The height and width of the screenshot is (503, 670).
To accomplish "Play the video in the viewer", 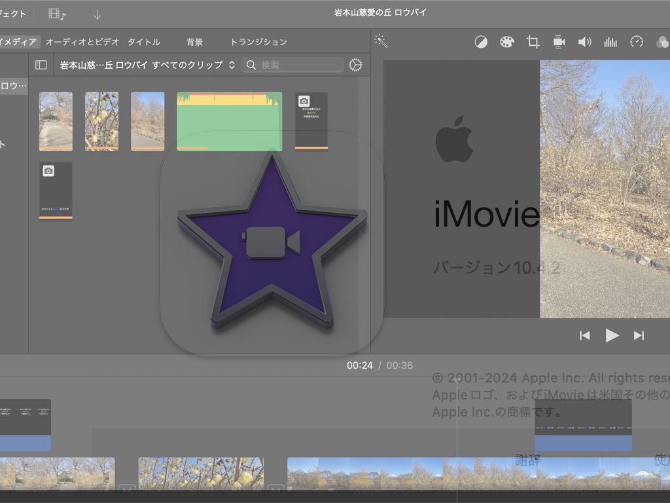I will tap(612, 335).
